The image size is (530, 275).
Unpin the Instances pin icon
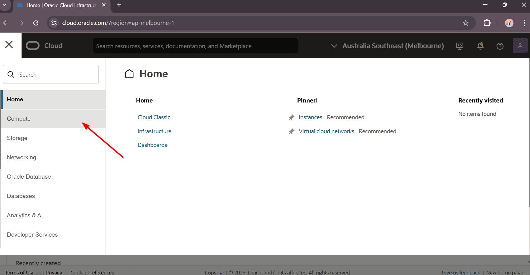click(292, 117)
